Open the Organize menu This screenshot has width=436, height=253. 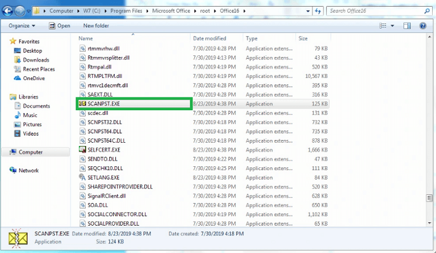point(22,26)
